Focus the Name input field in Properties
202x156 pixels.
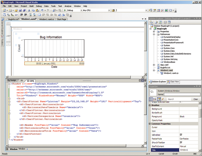pyautogui.click(x=182, y=94)
